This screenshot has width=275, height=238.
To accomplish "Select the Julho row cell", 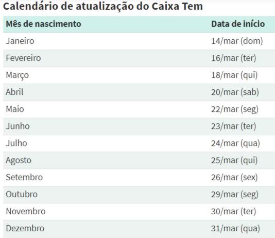I will 16,143.
